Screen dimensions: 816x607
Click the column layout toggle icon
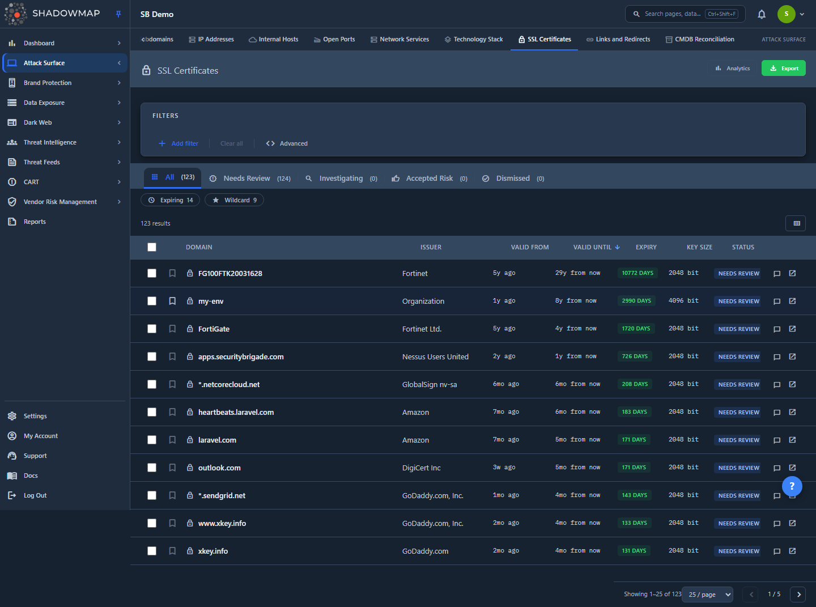coord(796,223)
